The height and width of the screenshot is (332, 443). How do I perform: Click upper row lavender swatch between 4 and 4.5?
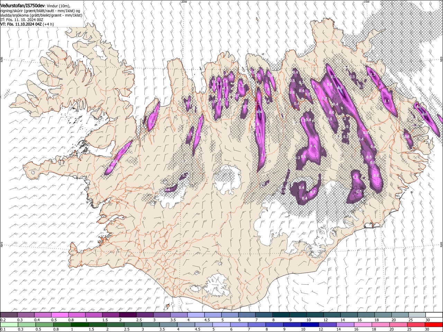click(196, 315)
